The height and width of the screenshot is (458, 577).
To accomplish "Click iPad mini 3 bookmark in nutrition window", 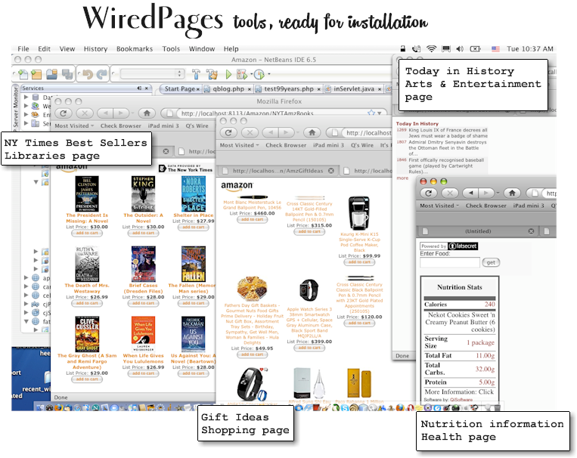I will pos(529,206).
